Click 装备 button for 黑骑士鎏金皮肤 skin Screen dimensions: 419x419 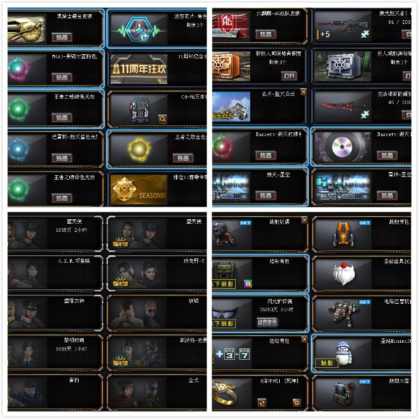[x=62, y=37]
